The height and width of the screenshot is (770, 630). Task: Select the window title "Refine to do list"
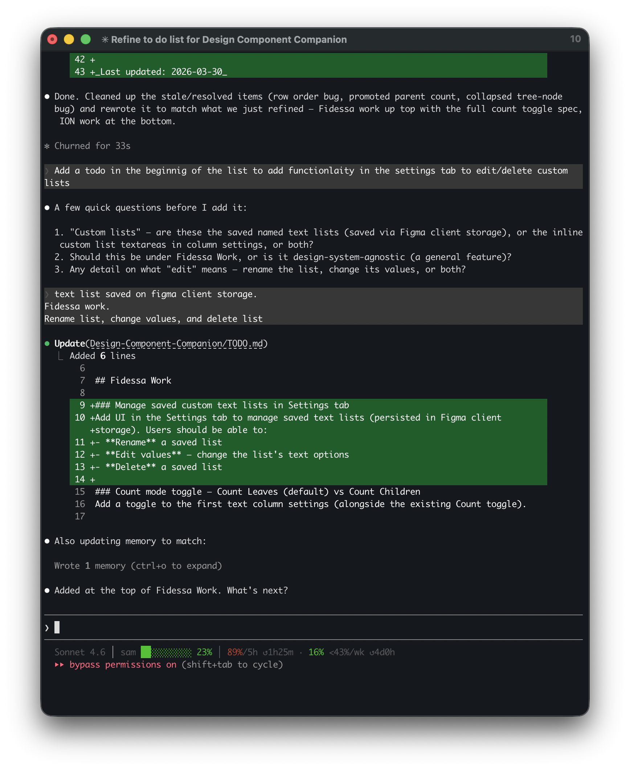point(229,39)
